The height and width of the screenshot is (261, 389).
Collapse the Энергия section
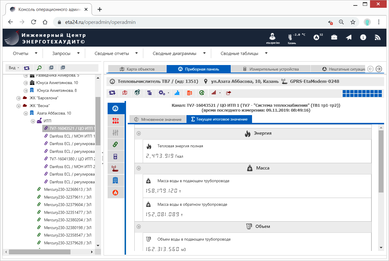pyautogui.click(x=139, y=133)
